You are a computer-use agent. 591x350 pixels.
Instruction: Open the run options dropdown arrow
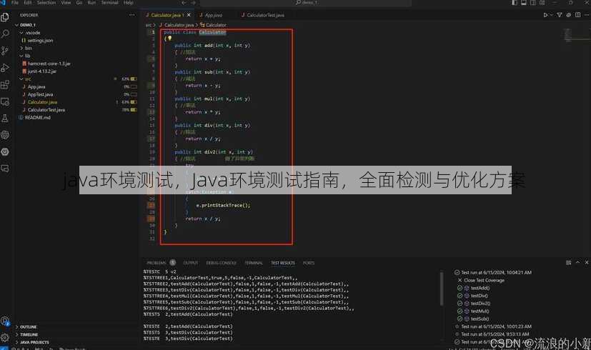point(551,15)
